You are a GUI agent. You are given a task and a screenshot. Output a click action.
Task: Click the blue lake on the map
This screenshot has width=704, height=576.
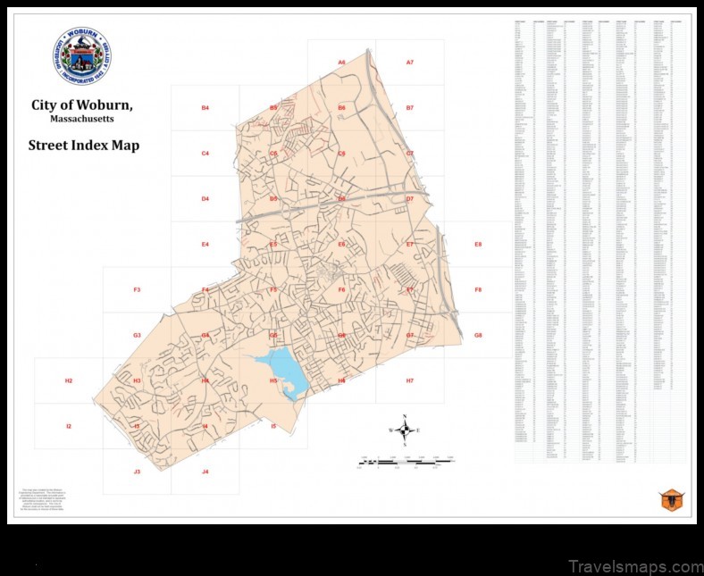point(282,371)
